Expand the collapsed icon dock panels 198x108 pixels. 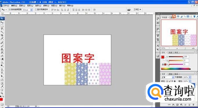[159, 14]
